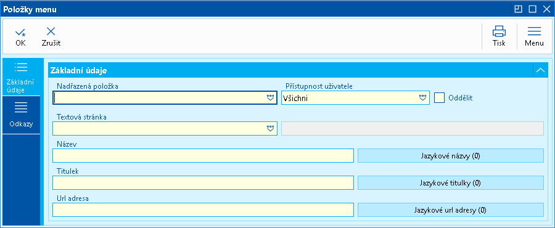Focus the Url adresa input field
This screenshot has width=555, height=228.
coord(203,210)
